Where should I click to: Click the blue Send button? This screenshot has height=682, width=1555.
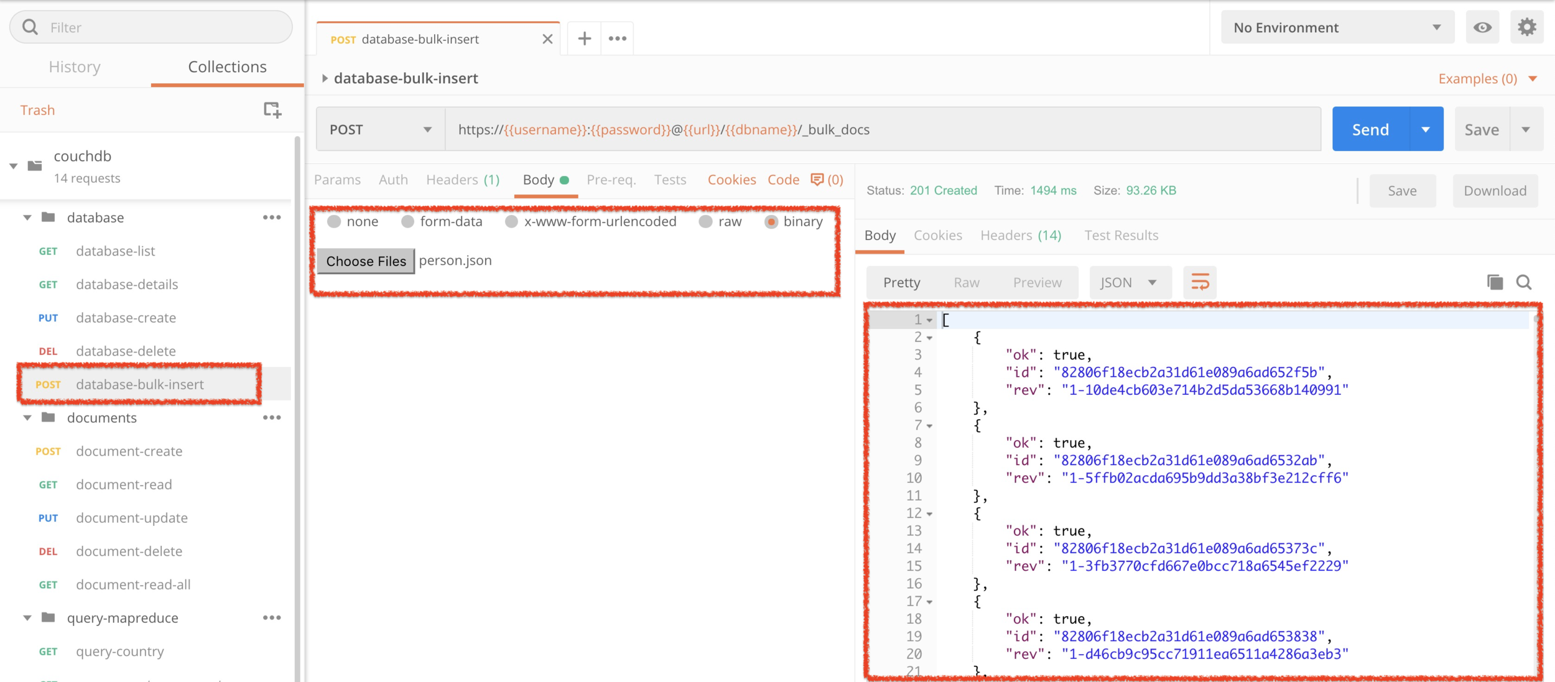pos(1370,129)
